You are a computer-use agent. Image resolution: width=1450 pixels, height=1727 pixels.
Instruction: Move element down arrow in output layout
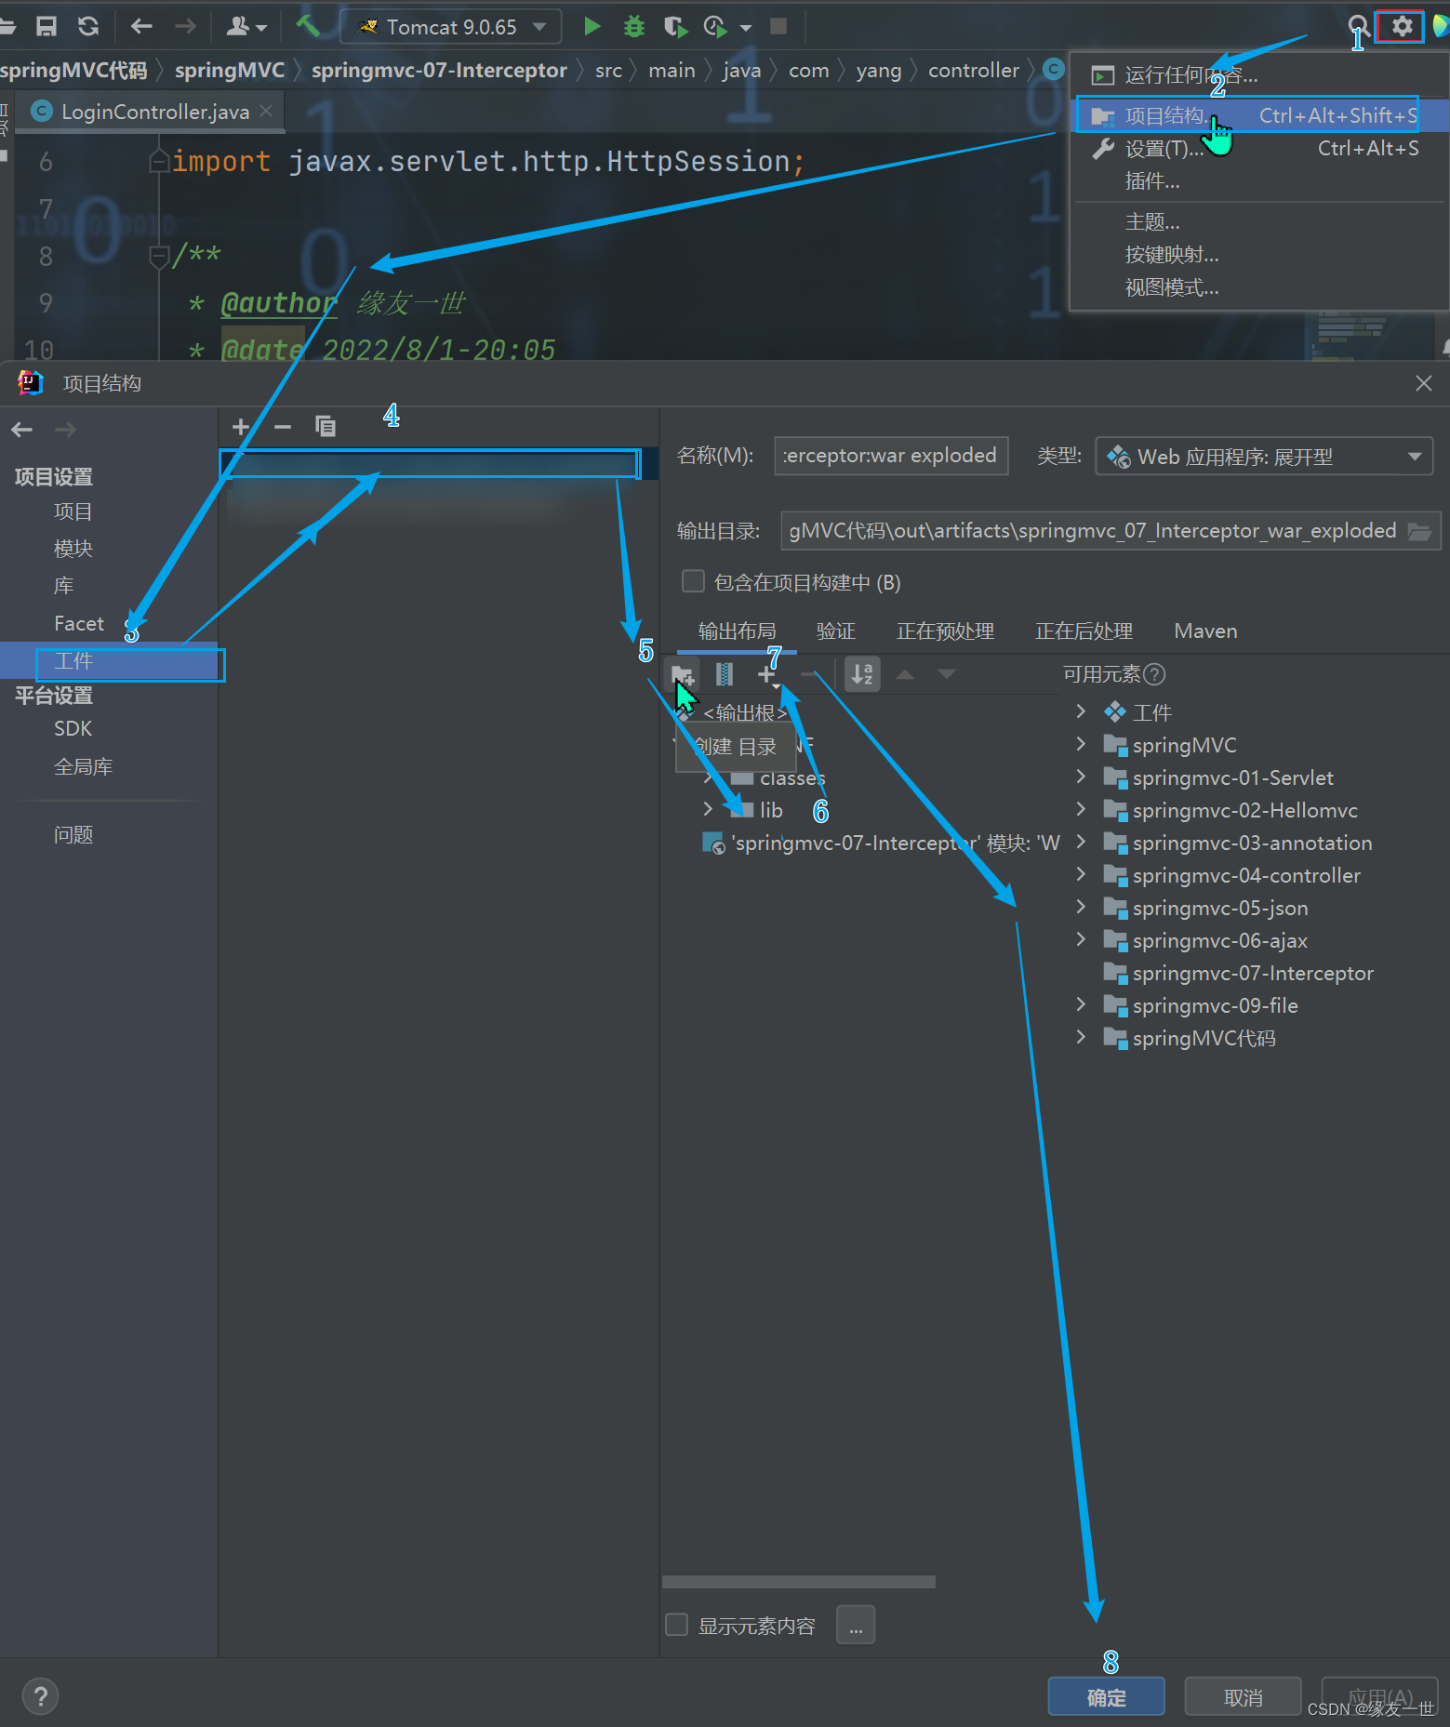pos(947,674)
